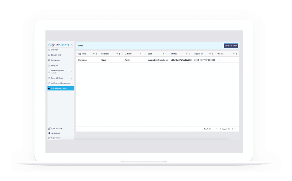Image resolution: width=292 pixels, height=181 pixels.
Task: Open the Email column filter icon
Action: pyautogui.click(x=163, y=53)
